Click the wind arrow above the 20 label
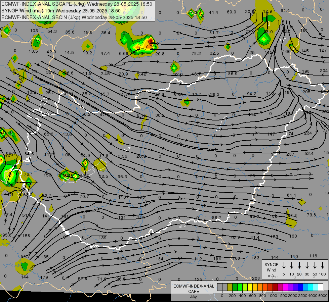The image size is (329, 302). pyautogui.click(x=299, y=265)
